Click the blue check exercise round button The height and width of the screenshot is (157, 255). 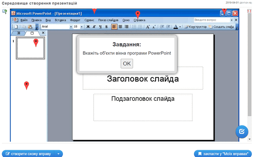[x=242, y=131]
